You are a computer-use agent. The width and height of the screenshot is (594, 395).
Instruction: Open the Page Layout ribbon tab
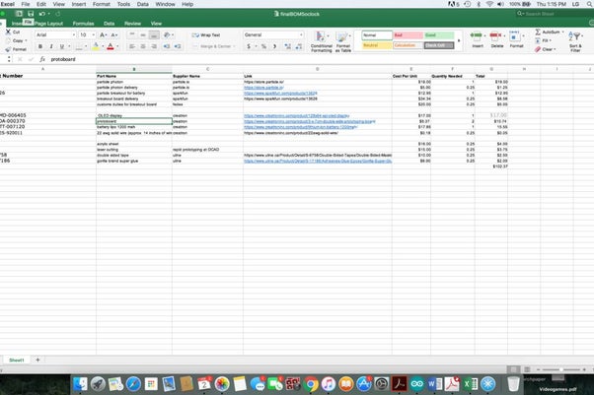(48, 24)
